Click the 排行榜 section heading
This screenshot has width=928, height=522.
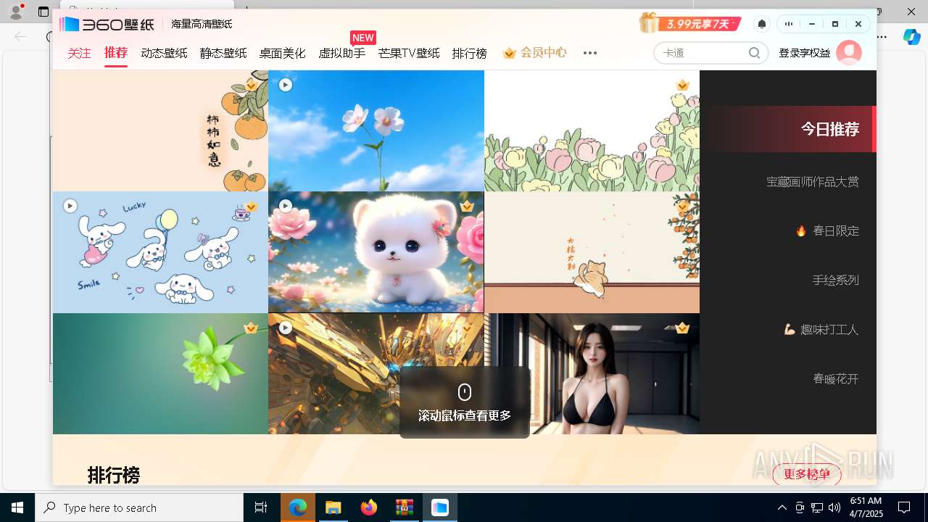[x=113, y=475]
